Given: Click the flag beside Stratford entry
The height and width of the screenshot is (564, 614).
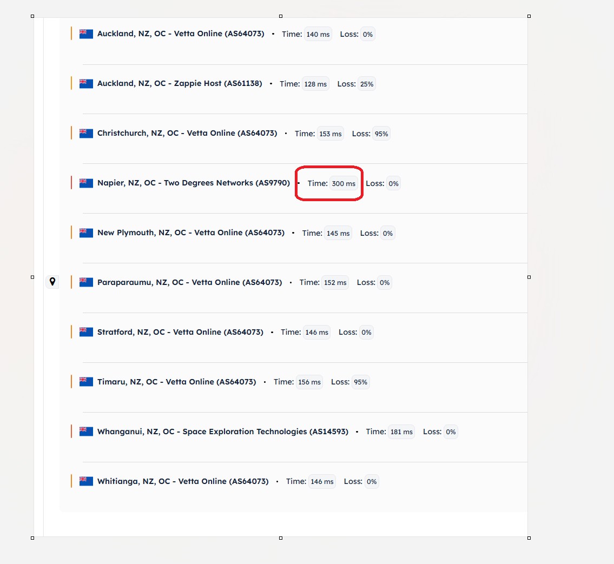Looking at the screenshot, I should click(86, 332).
